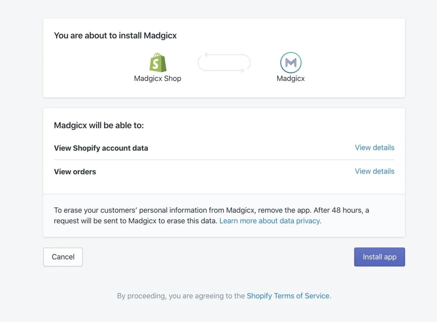Open the Shopify Terms of Service link

tap(288, 296)
